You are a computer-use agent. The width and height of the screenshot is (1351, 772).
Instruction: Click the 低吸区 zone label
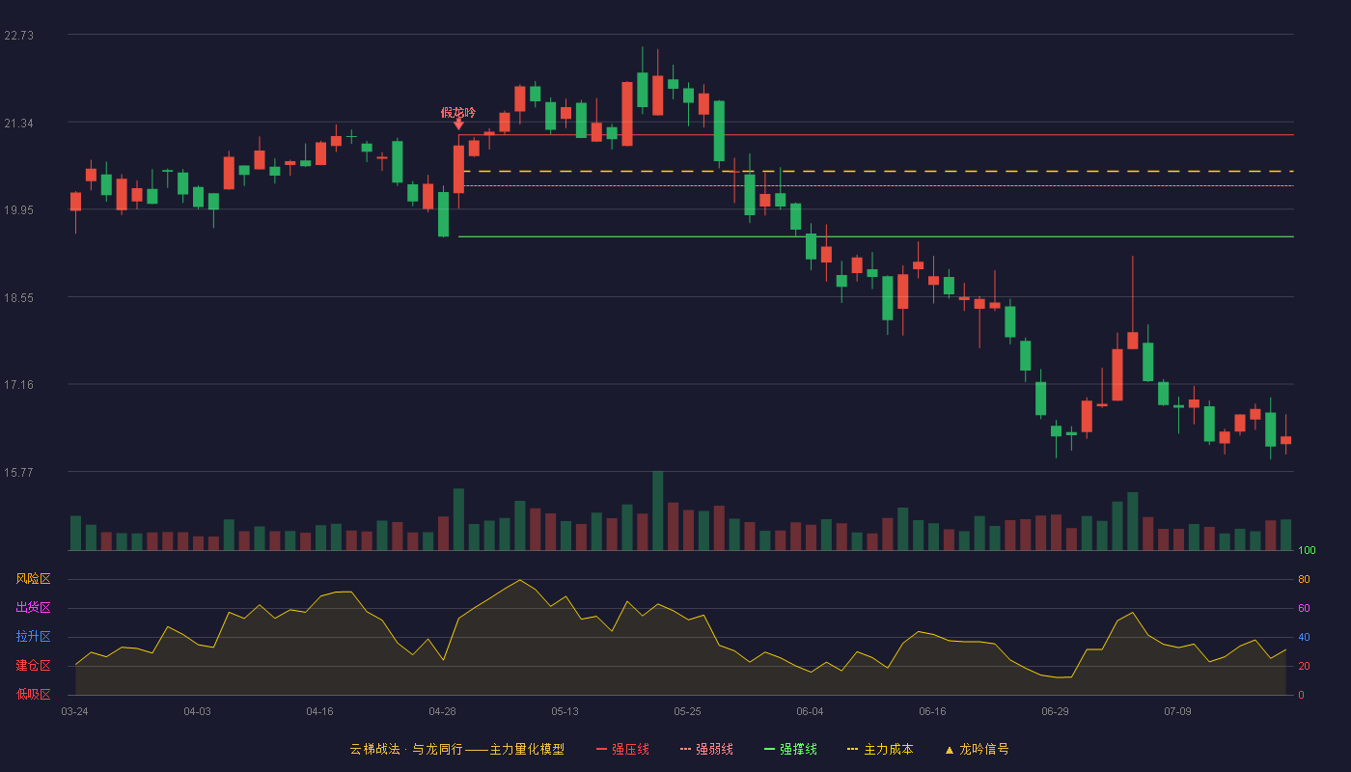33,695
